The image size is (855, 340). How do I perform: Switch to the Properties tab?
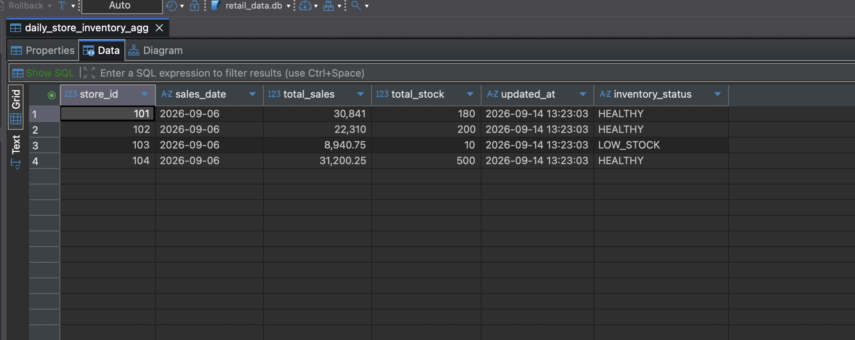[x=43, y=50]
